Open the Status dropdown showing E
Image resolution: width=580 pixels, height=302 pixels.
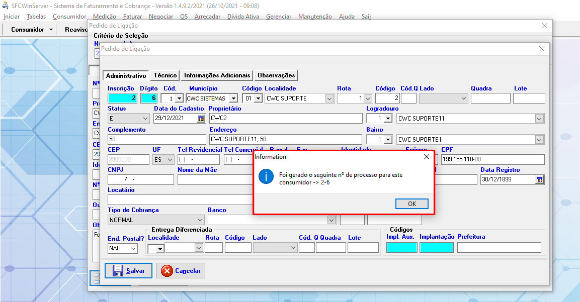(x=145, y=119)
